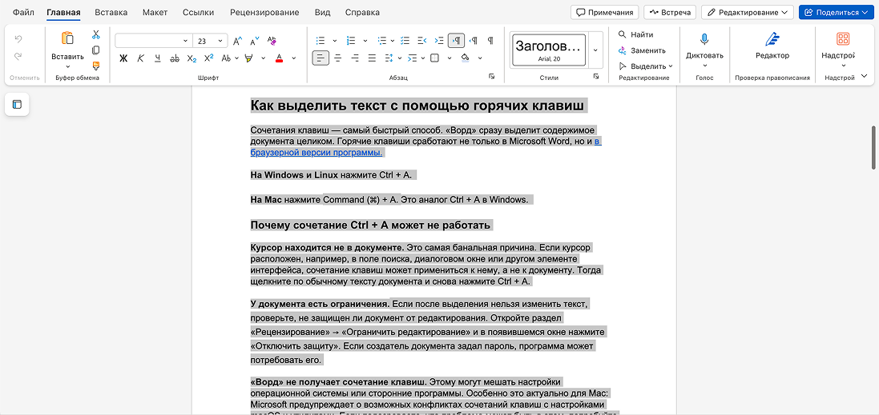Increase font size with larger A icon
879x415 pixels.
237,41
